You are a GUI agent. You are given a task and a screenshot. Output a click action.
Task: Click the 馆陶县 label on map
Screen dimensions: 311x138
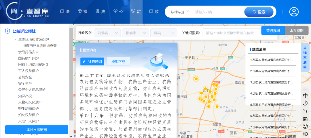tap(216, 125)
